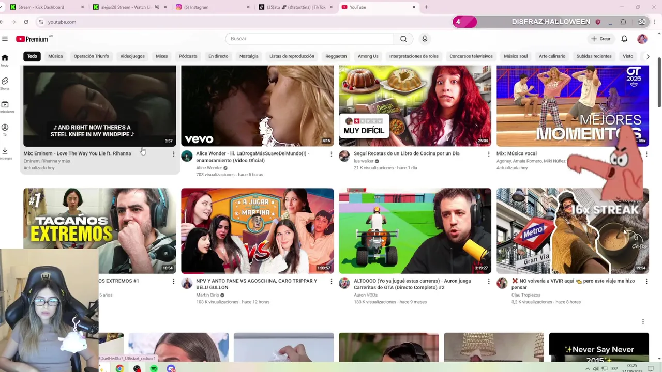Select the En directo chip
Viewport: 662px width, 372px height.
coord(218,56)
